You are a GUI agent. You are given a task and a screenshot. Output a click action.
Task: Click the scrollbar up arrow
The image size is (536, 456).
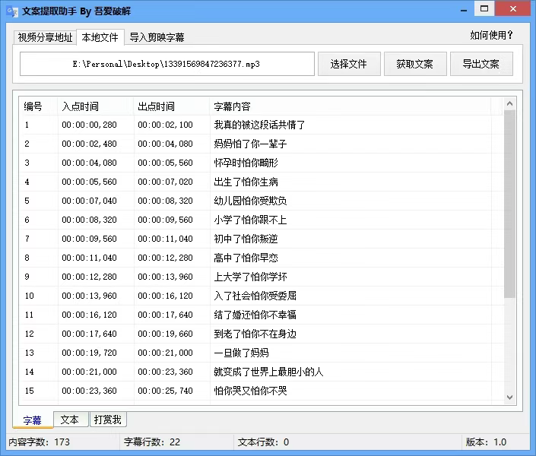[510, 103]
